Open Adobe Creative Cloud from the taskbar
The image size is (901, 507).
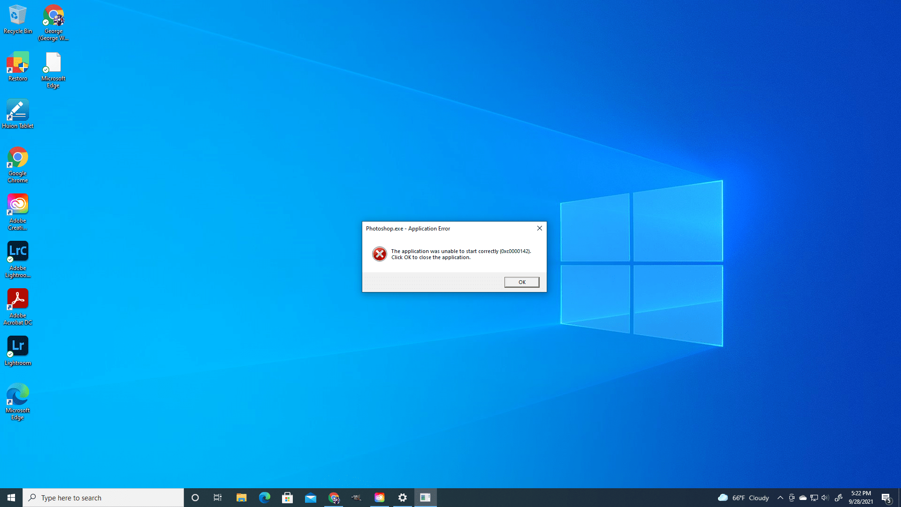(x=379, y=497)
